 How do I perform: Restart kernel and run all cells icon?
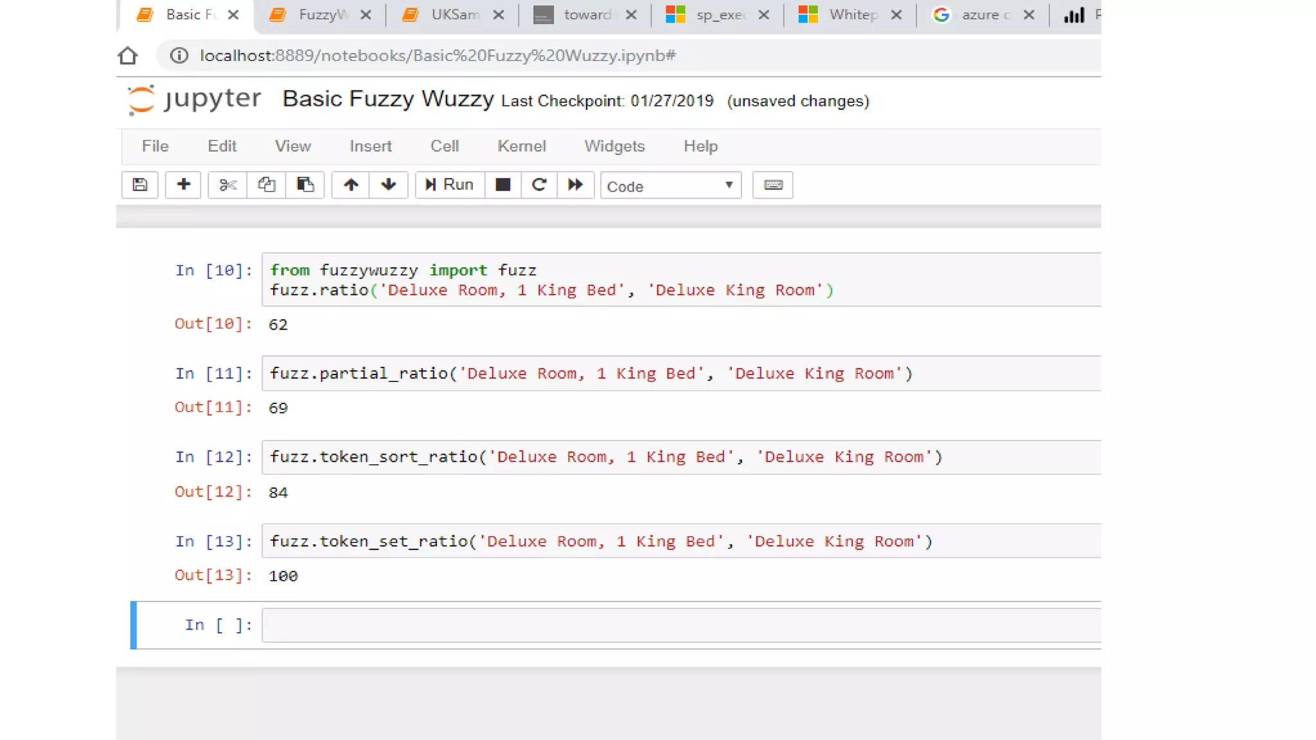pyautogui.click(x=575, y=185)
